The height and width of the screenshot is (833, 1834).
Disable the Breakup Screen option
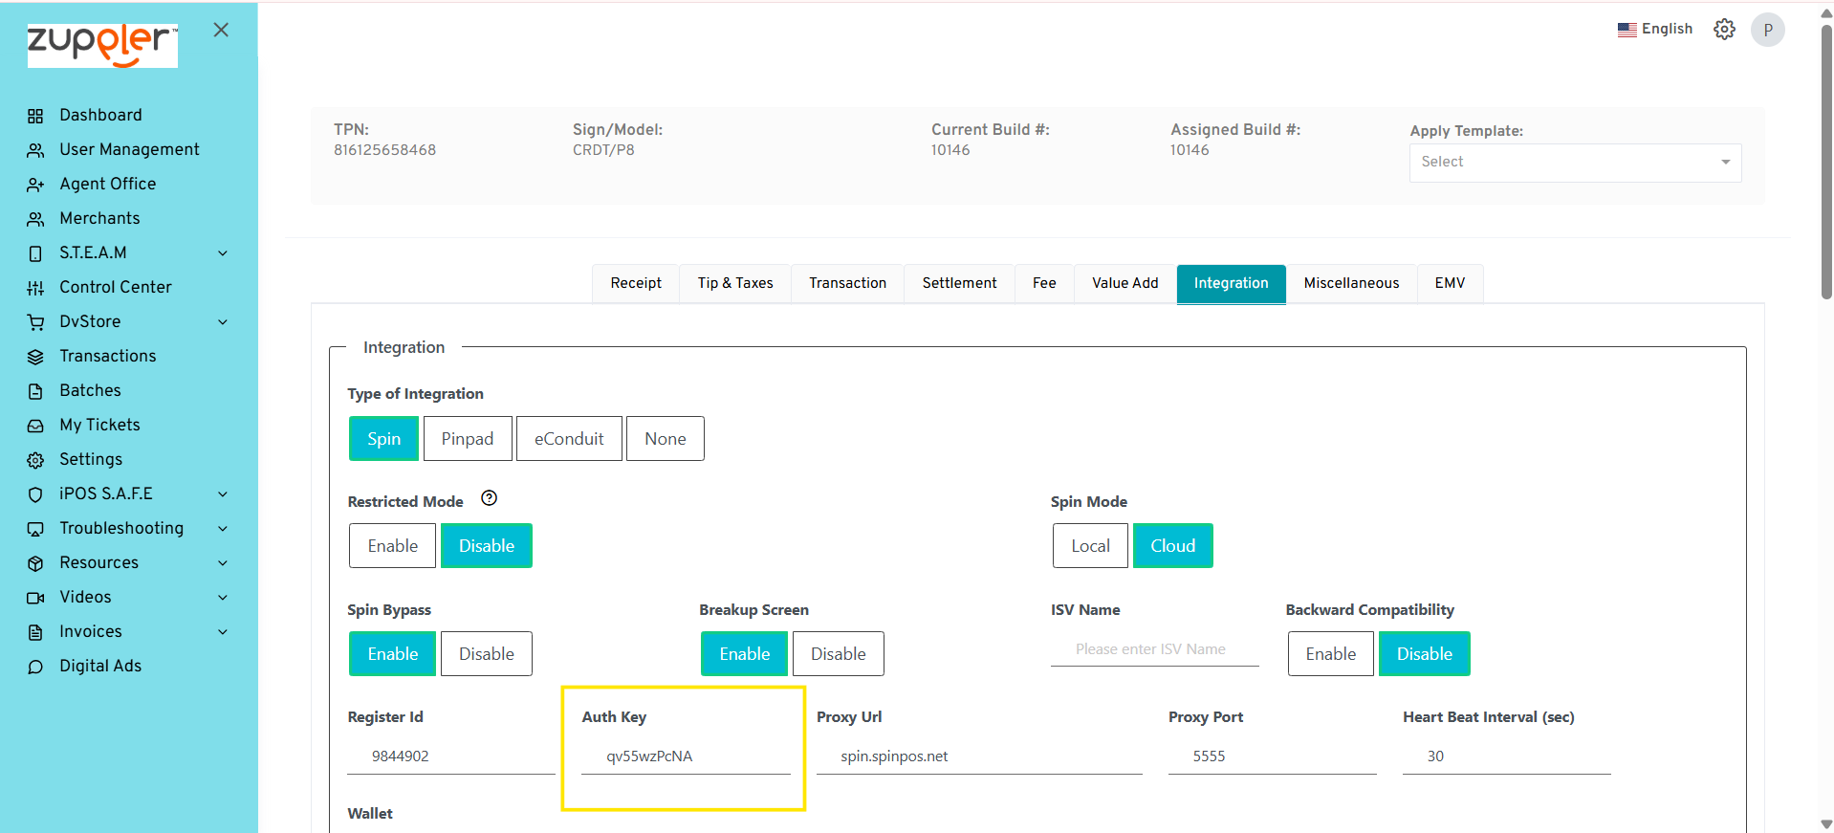click(838, 654)
